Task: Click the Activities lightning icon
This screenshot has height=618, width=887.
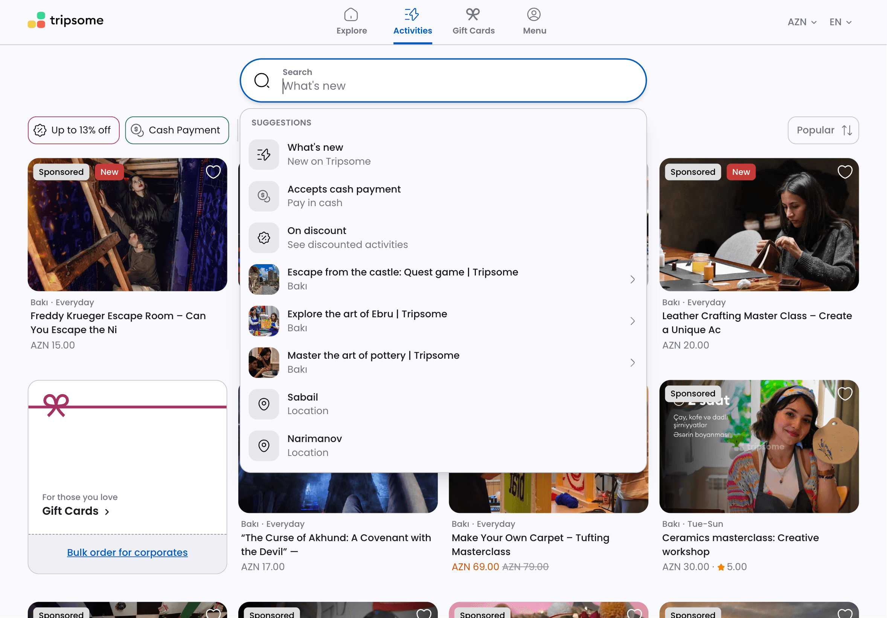Action: pos(412,15)
